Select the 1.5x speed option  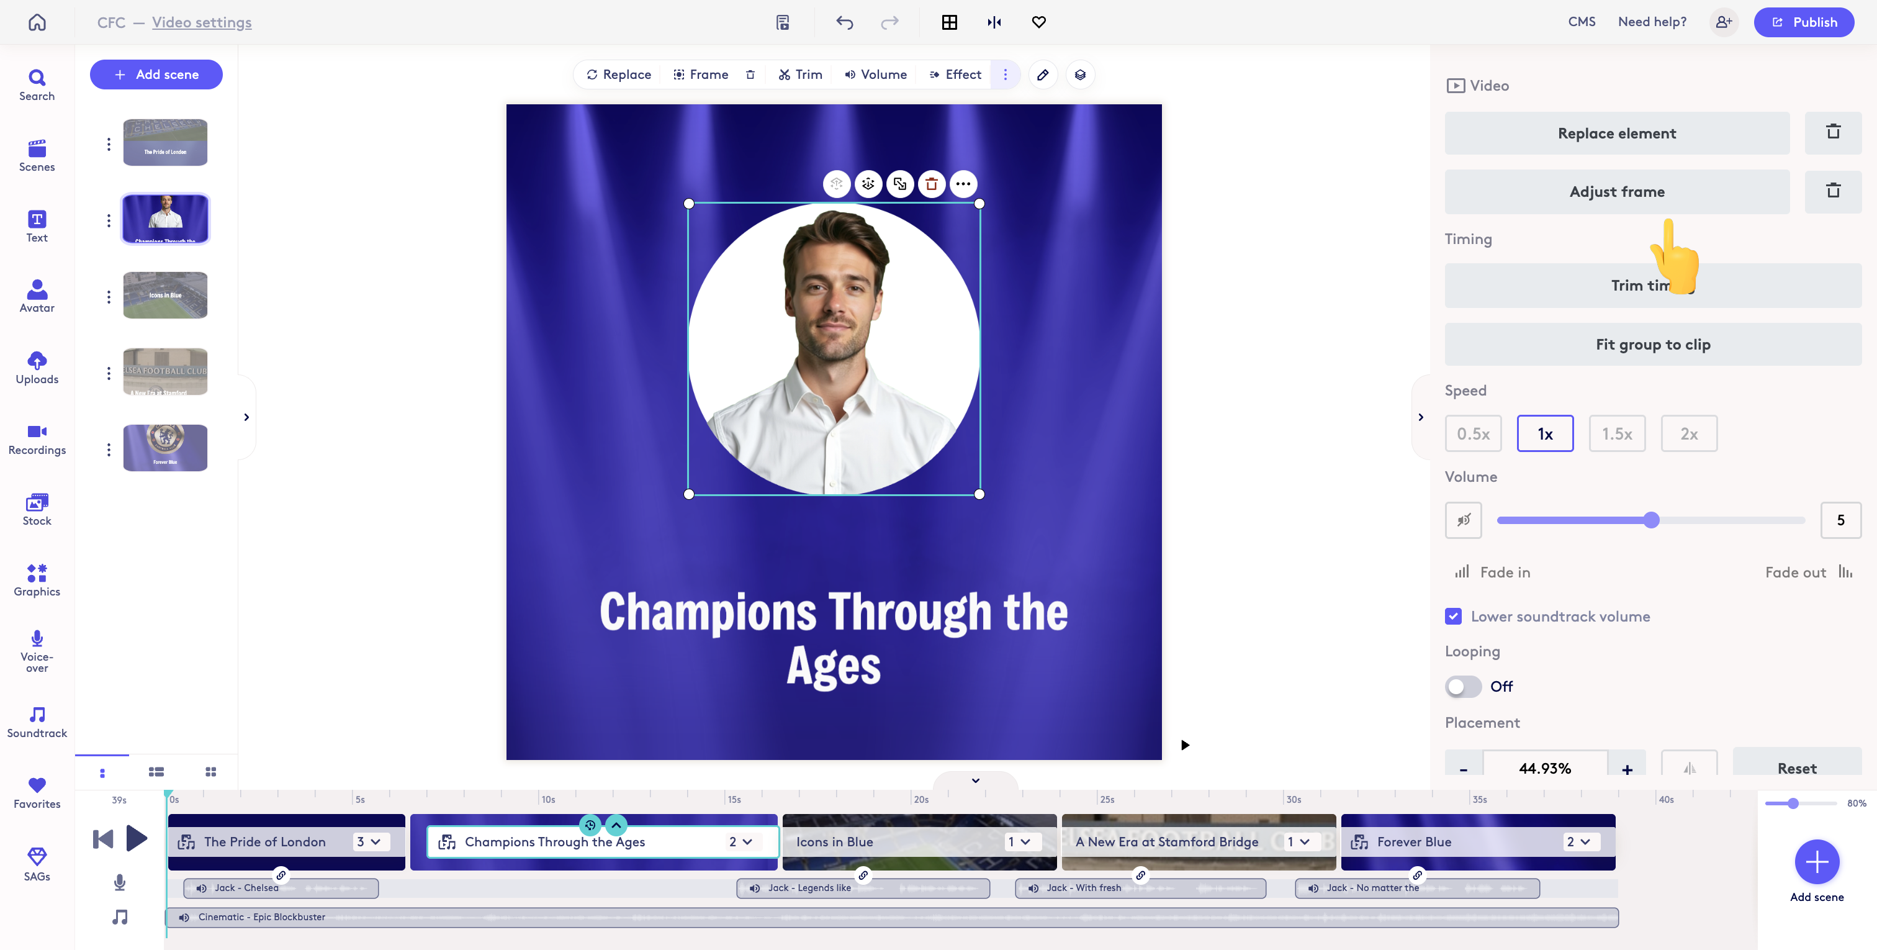click(x=1616, y=434)
